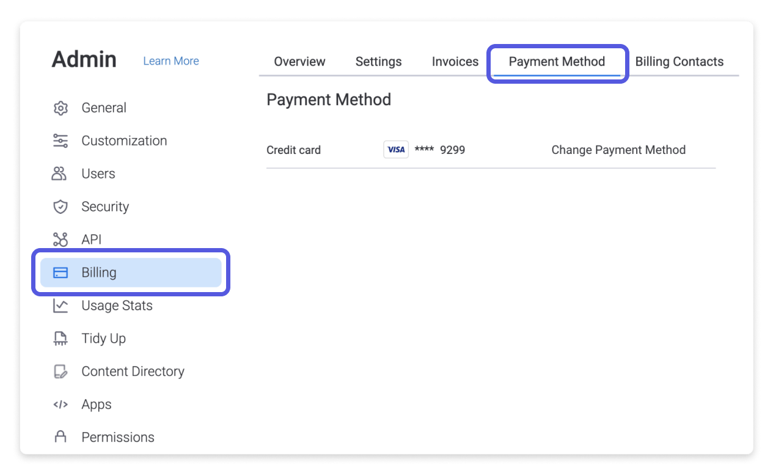Open Content Directory via the pencil-document icon
The image size is (773, 476).
(x=60, y=372)
